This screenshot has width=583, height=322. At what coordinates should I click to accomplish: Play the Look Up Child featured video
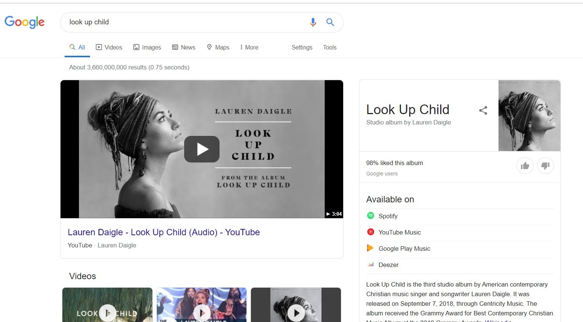click(202, 149)
